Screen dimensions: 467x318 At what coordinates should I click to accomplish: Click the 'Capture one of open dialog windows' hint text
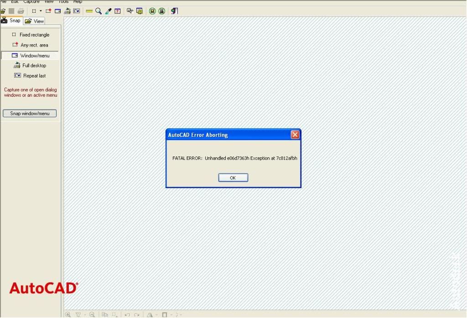click(31, 93)
